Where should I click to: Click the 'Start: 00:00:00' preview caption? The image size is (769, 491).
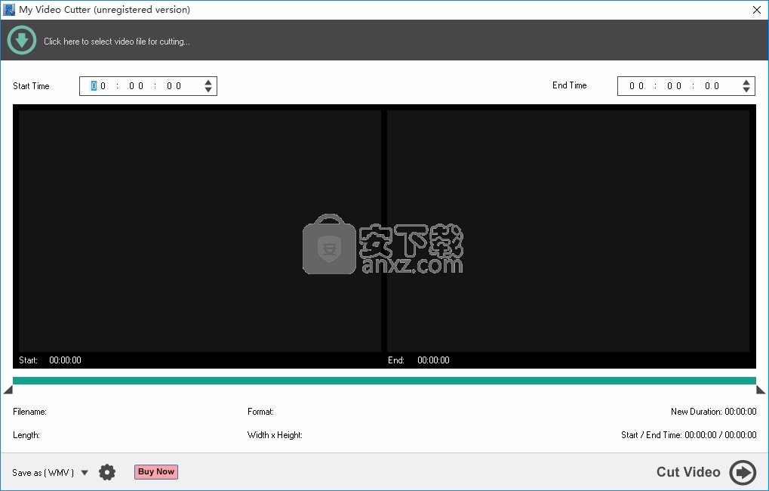pos(50,360)
